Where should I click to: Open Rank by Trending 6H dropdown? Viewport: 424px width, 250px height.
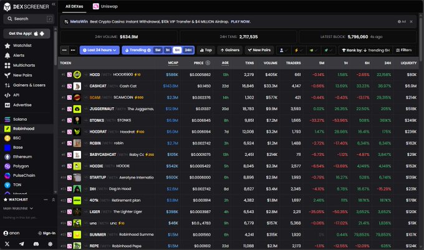tap(365, 50)
